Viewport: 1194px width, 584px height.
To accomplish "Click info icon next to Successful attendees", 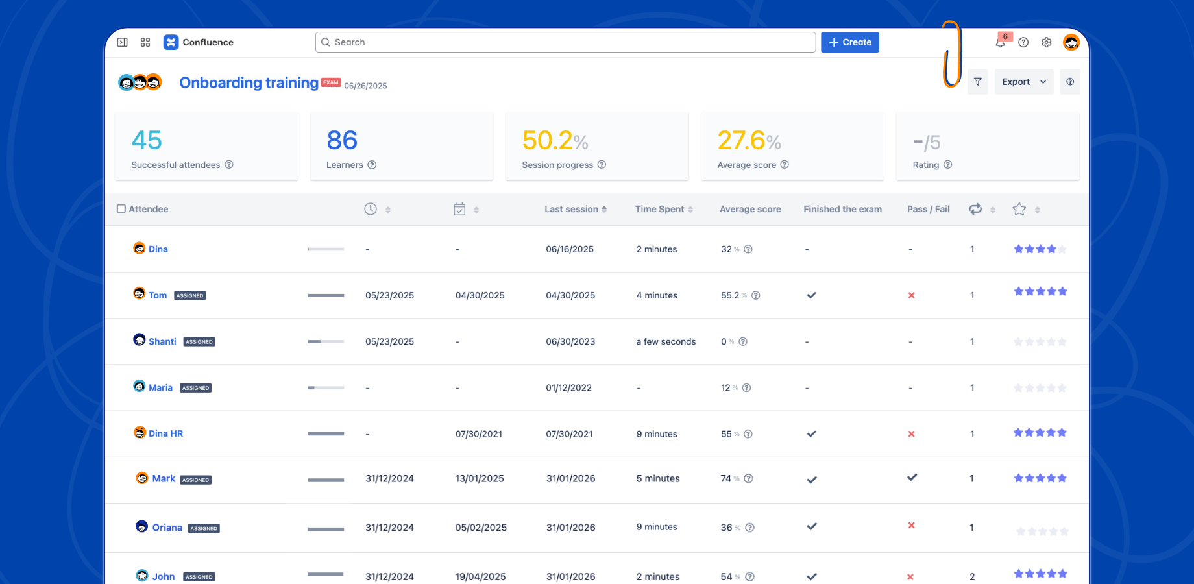I will pyautogui.click(x=229, y=165).
